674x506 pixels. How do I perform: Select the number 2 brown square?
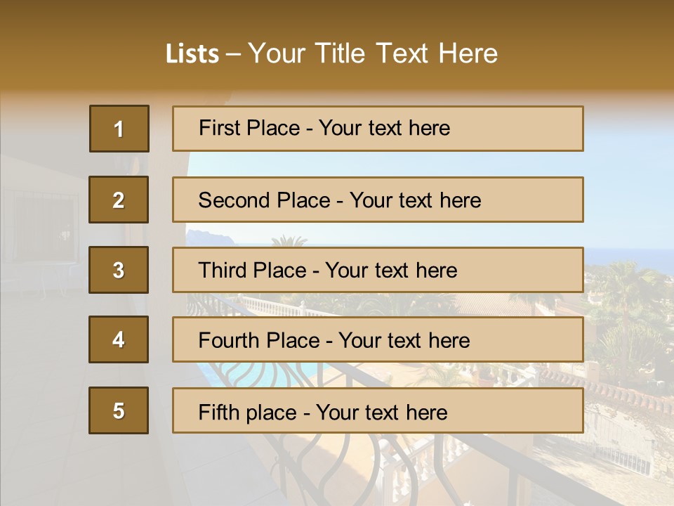tap(119, 200)
